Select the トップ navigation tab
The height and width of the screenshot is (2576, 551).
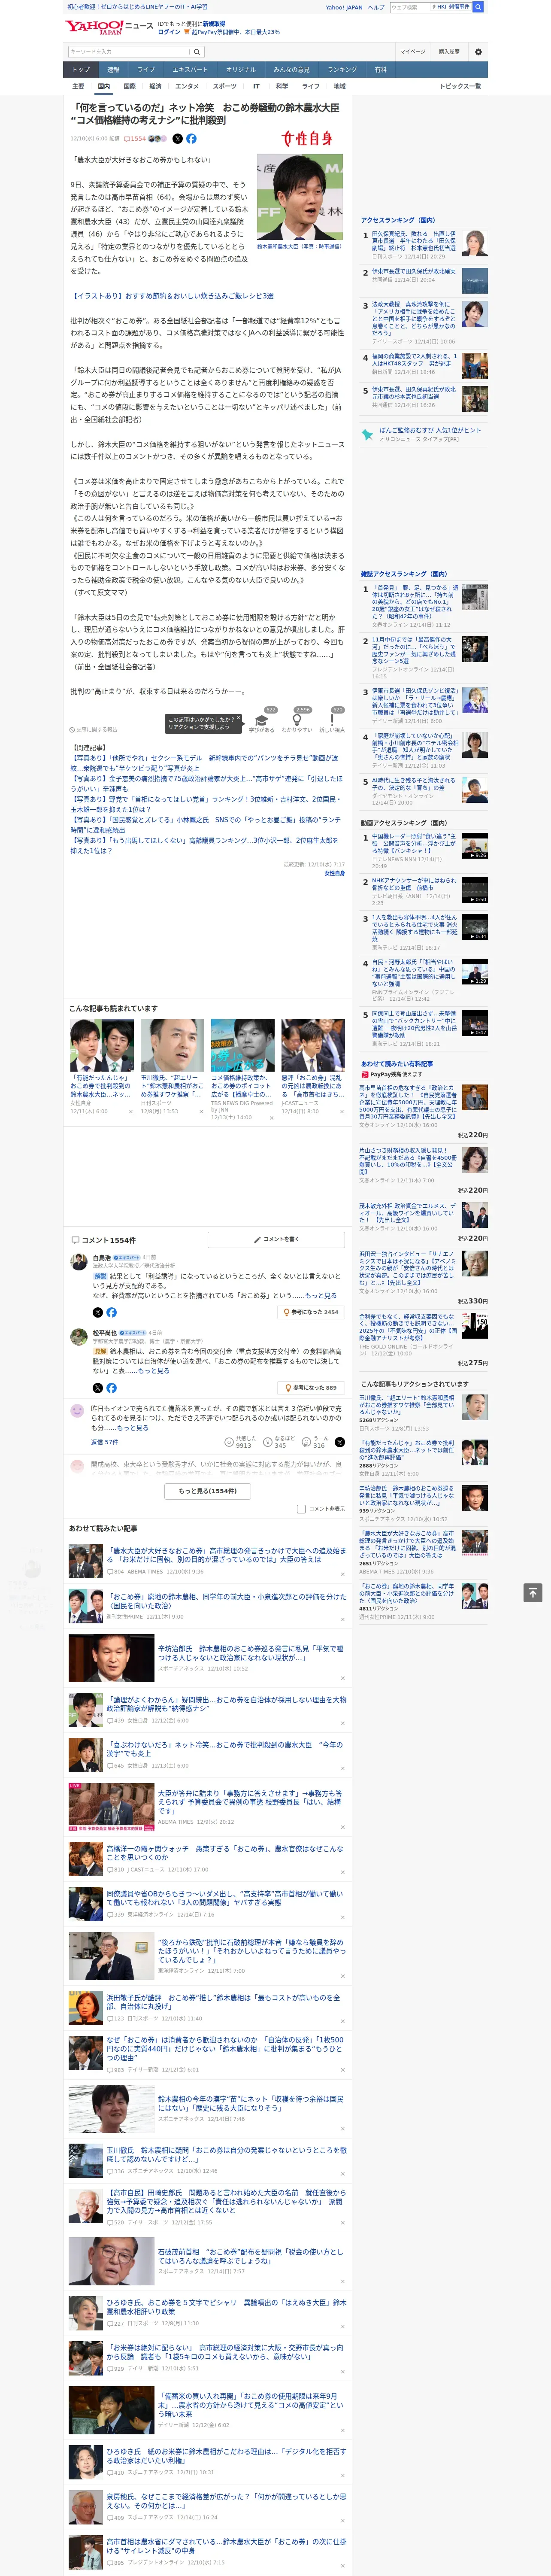point(81,70)
